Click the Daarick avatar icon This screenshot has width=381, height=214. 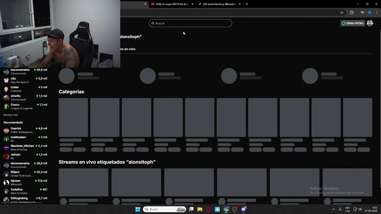tap(6, 130)
